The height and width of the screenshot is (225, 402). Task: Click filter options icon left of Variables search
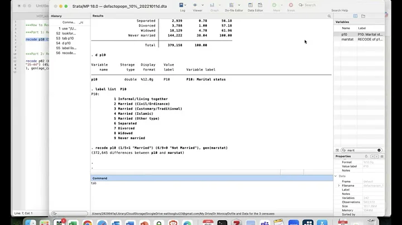337,150
